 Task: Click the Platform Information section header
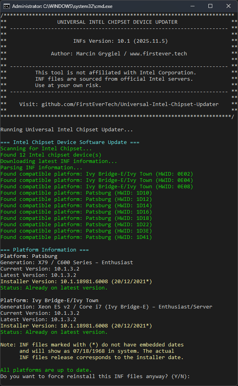(45, 250)
